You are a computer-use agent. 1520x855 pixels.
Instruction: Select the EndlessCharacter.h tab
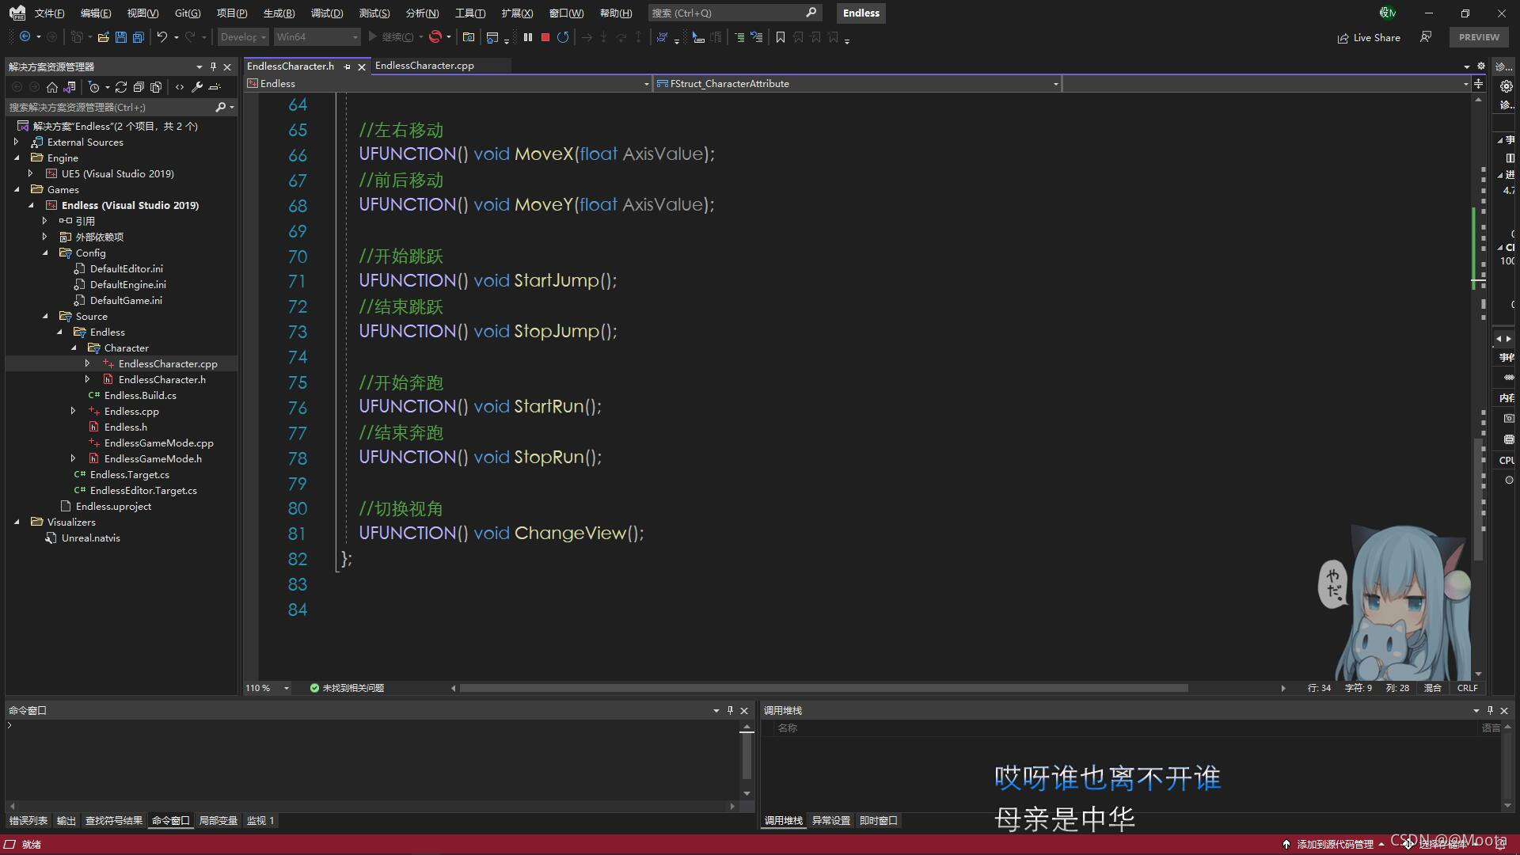(291, 65)
